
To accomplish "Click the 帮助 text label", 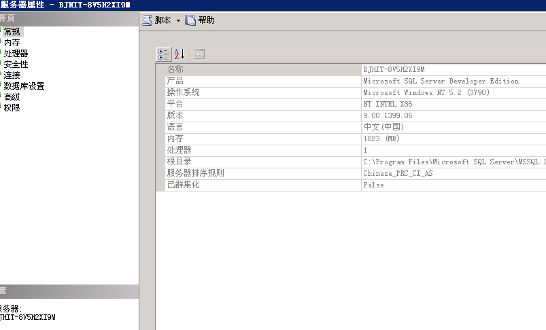I will 206,20.
